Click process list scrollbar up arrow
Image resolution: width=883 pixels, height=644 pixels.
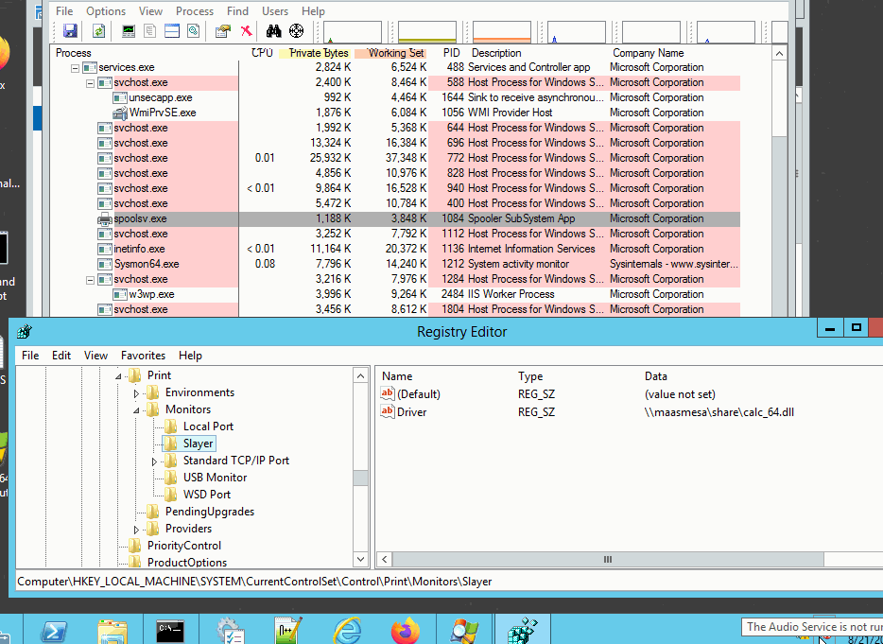pyautogui.click(x=779, y=54)
